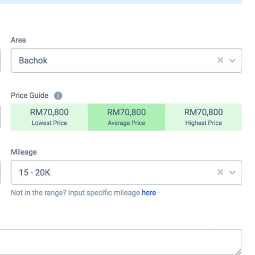
Task: Pick the Highest Price tile
Action: [x=203, y=117]
